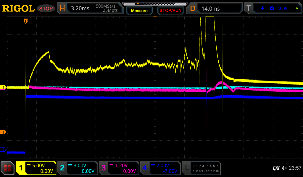This screenshot has height=177, width=303.
Task: Click the muted speaker icon
Action: [284, 168]
